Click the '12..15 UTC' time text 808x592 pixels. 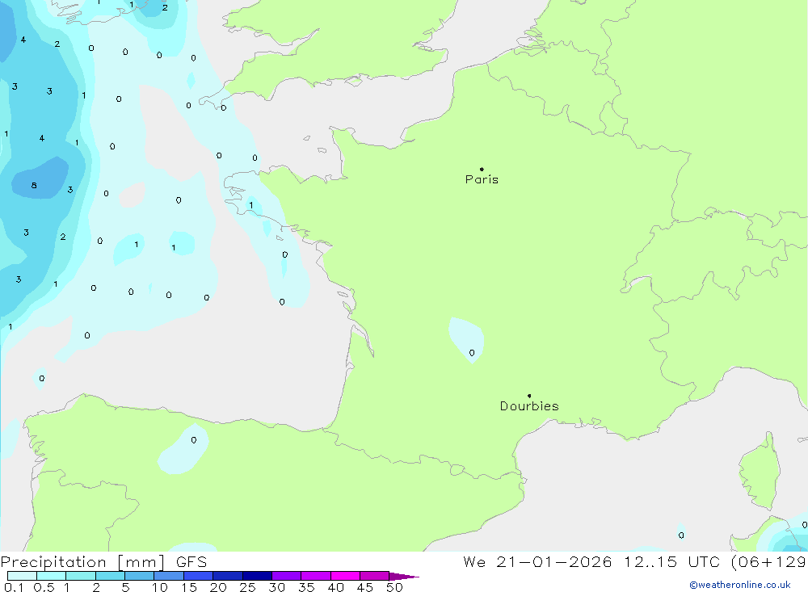coord(671,561)
